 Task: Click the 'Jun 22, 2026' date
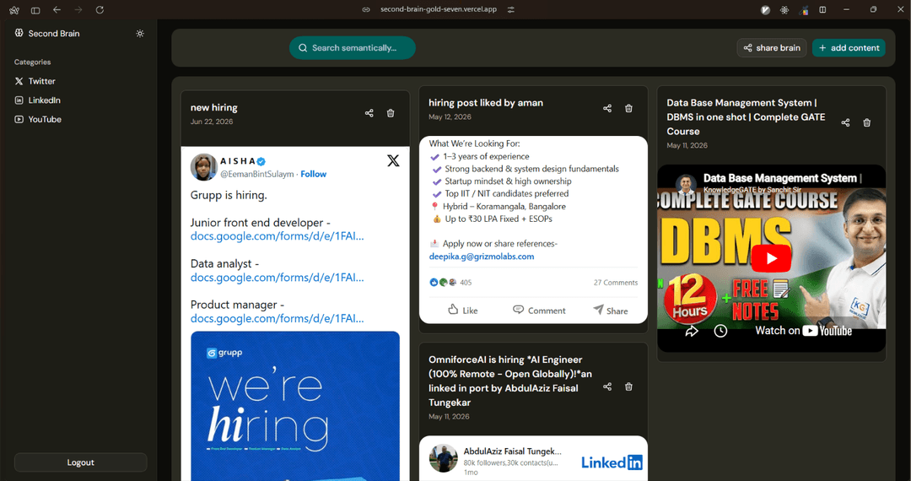[212, 122]
